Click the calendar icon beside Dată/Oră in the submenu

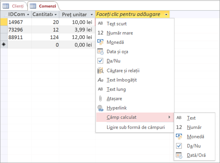tap(179, 155)
